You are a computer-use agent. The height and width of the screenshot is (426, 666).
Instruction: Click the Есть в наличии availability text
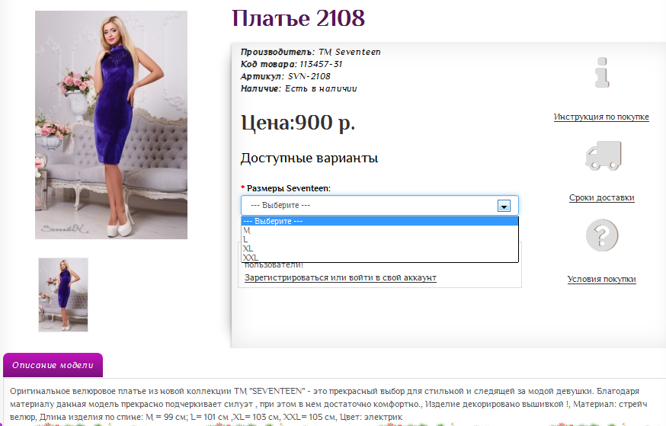coord(321,88)
